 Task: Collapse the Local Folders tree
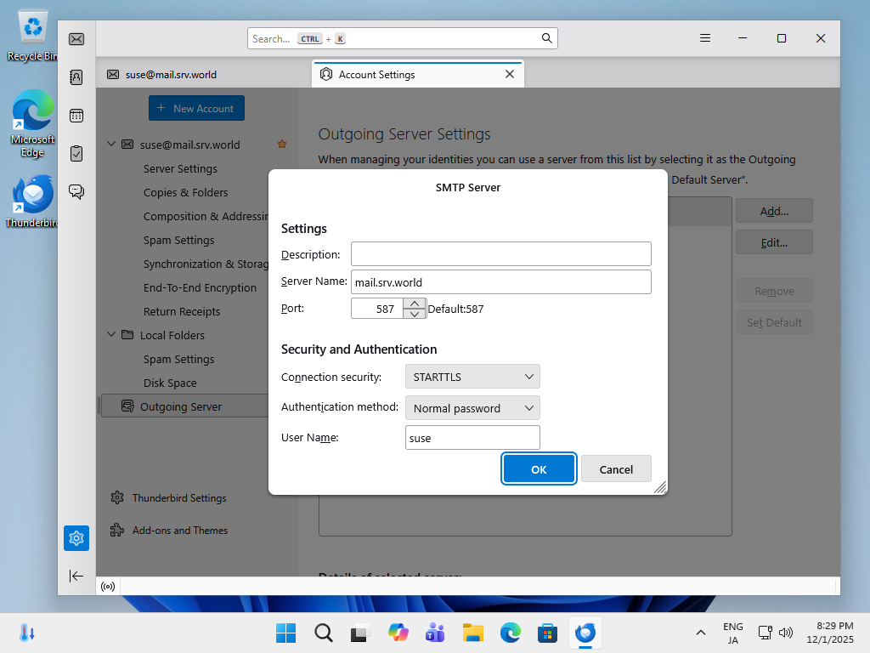(110, 335)
